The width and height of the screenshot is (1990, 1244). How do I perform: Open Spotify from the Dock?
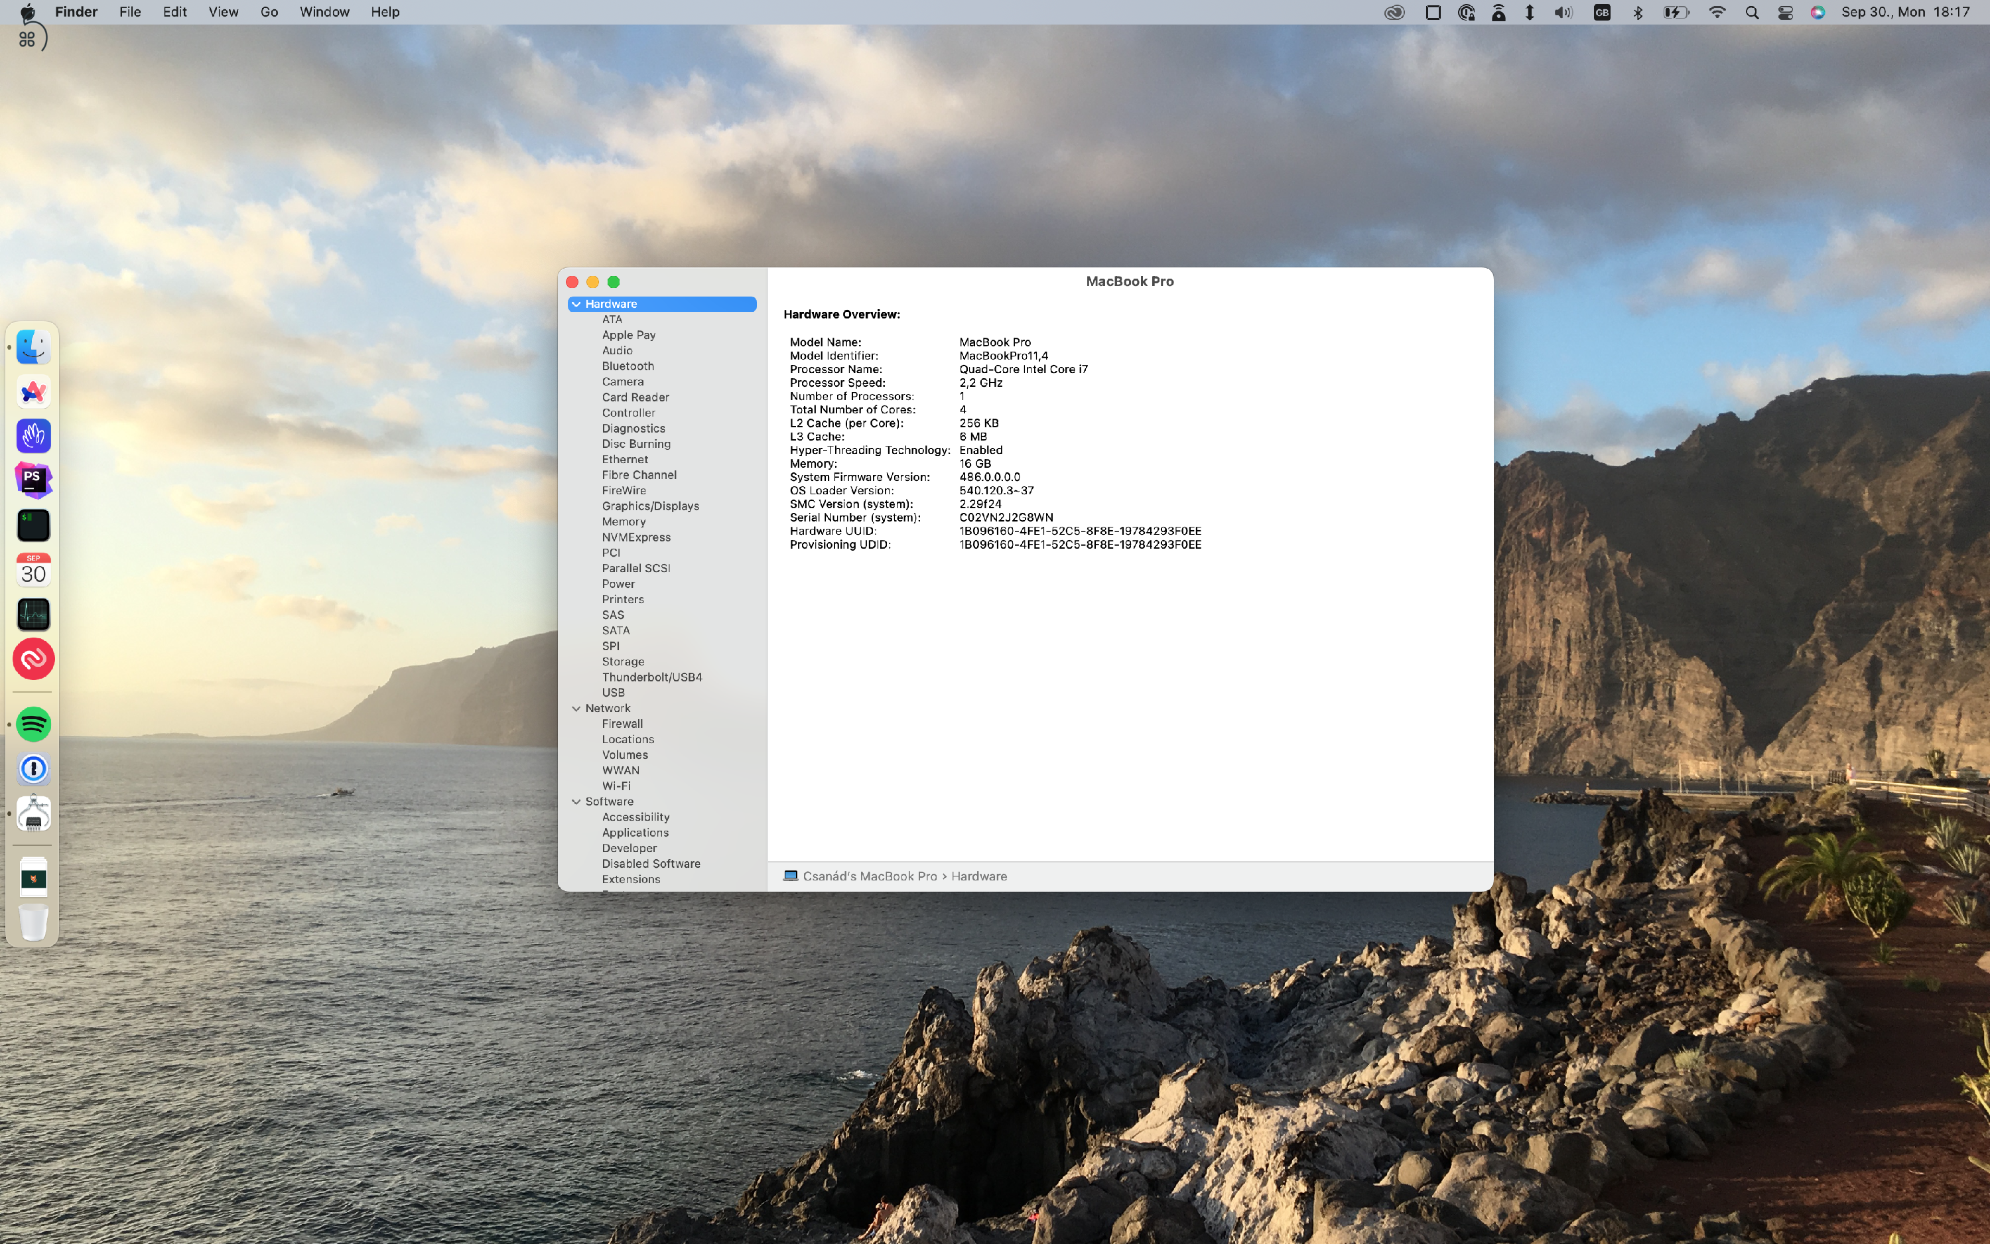pos(34,725)
